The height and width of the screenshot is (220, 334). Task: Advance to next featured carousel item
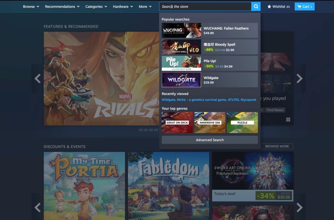pos(299,78)
